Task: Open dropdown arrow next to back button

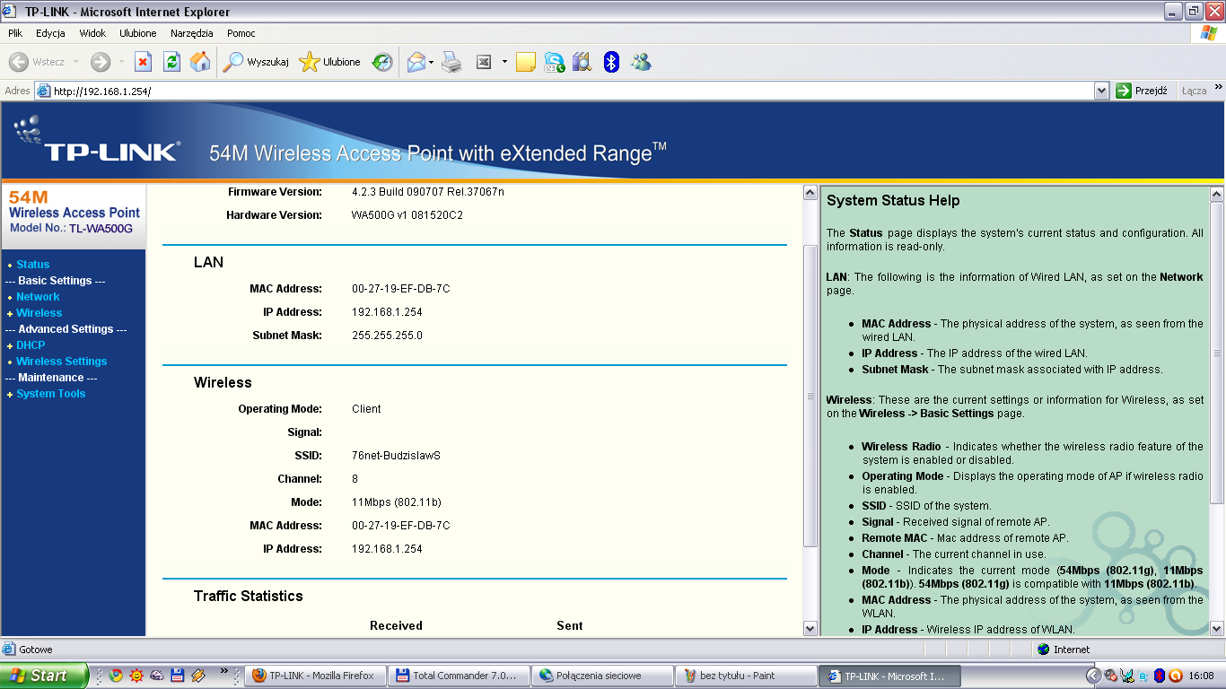Action: click(x=75, y=62)
